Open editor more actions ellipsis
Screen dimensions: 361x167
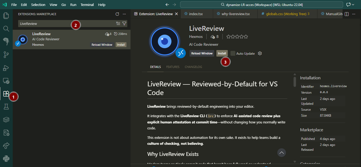[x=354, y=14]
